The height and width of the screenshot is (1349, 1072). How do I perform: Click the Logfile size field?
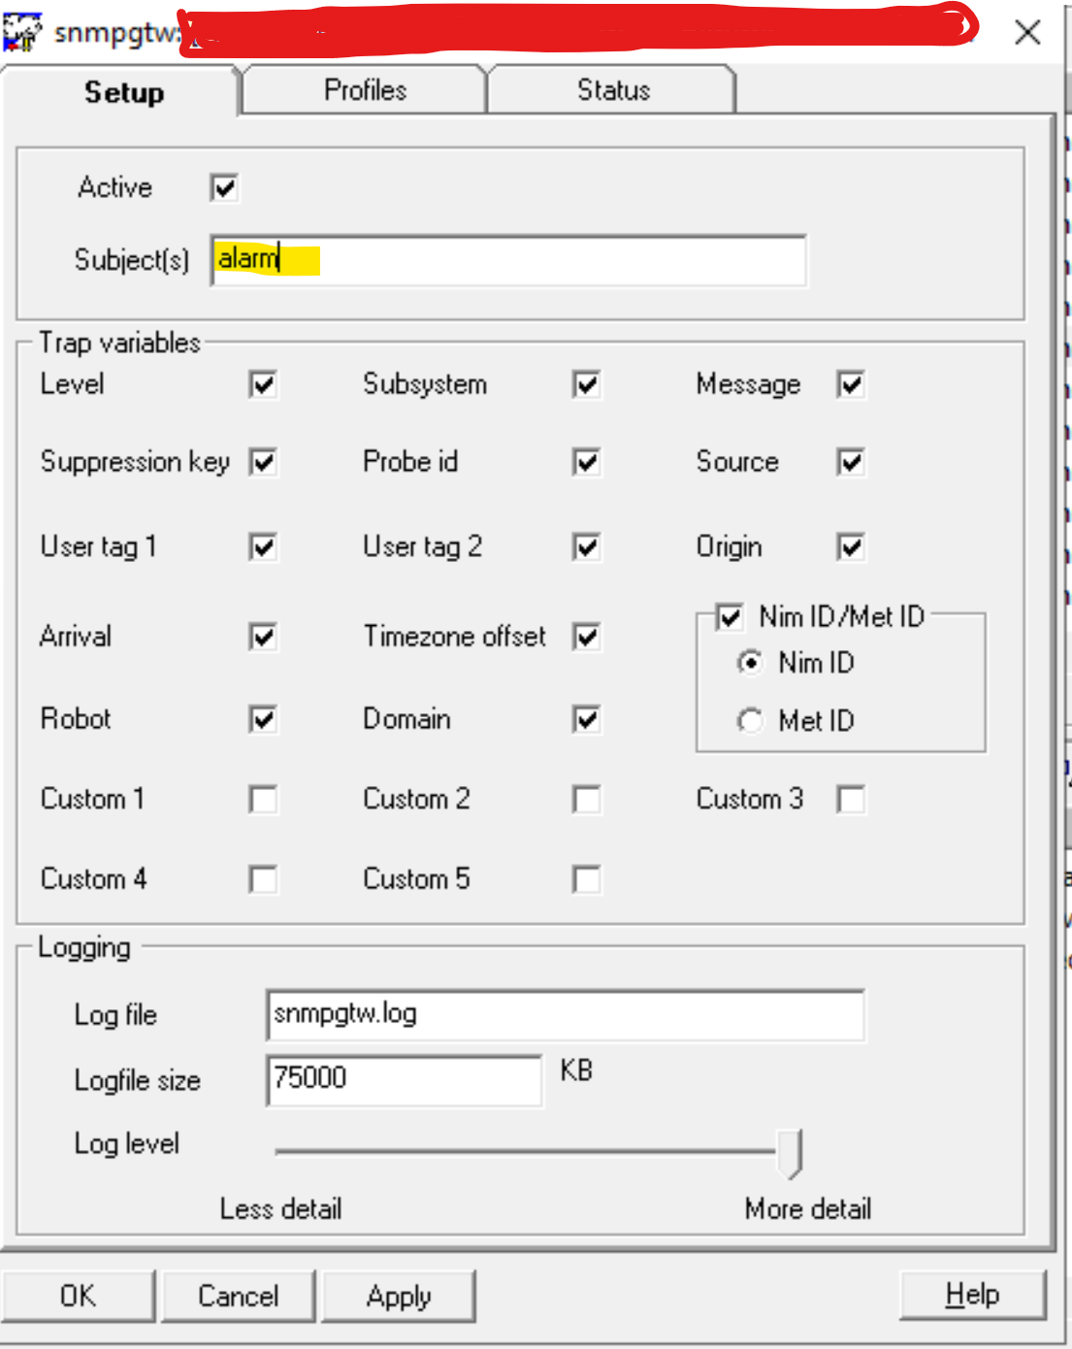point(404,1080)
